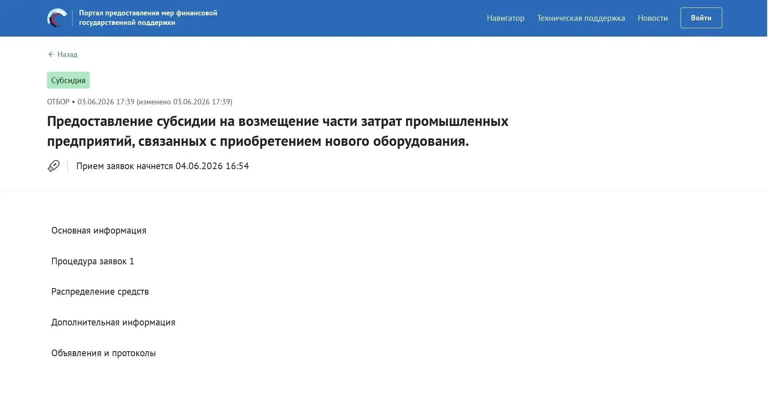This screenshot has height=399, width=768.
Task: Expand Объявления и протоколы section
Action: [x=103, y=353]
